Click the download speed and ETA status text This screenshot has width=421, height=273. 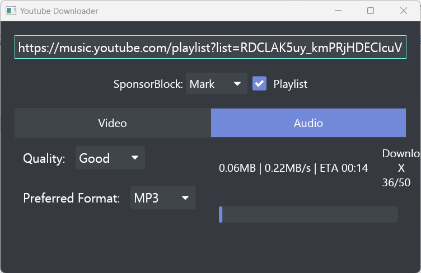(293, 168)
